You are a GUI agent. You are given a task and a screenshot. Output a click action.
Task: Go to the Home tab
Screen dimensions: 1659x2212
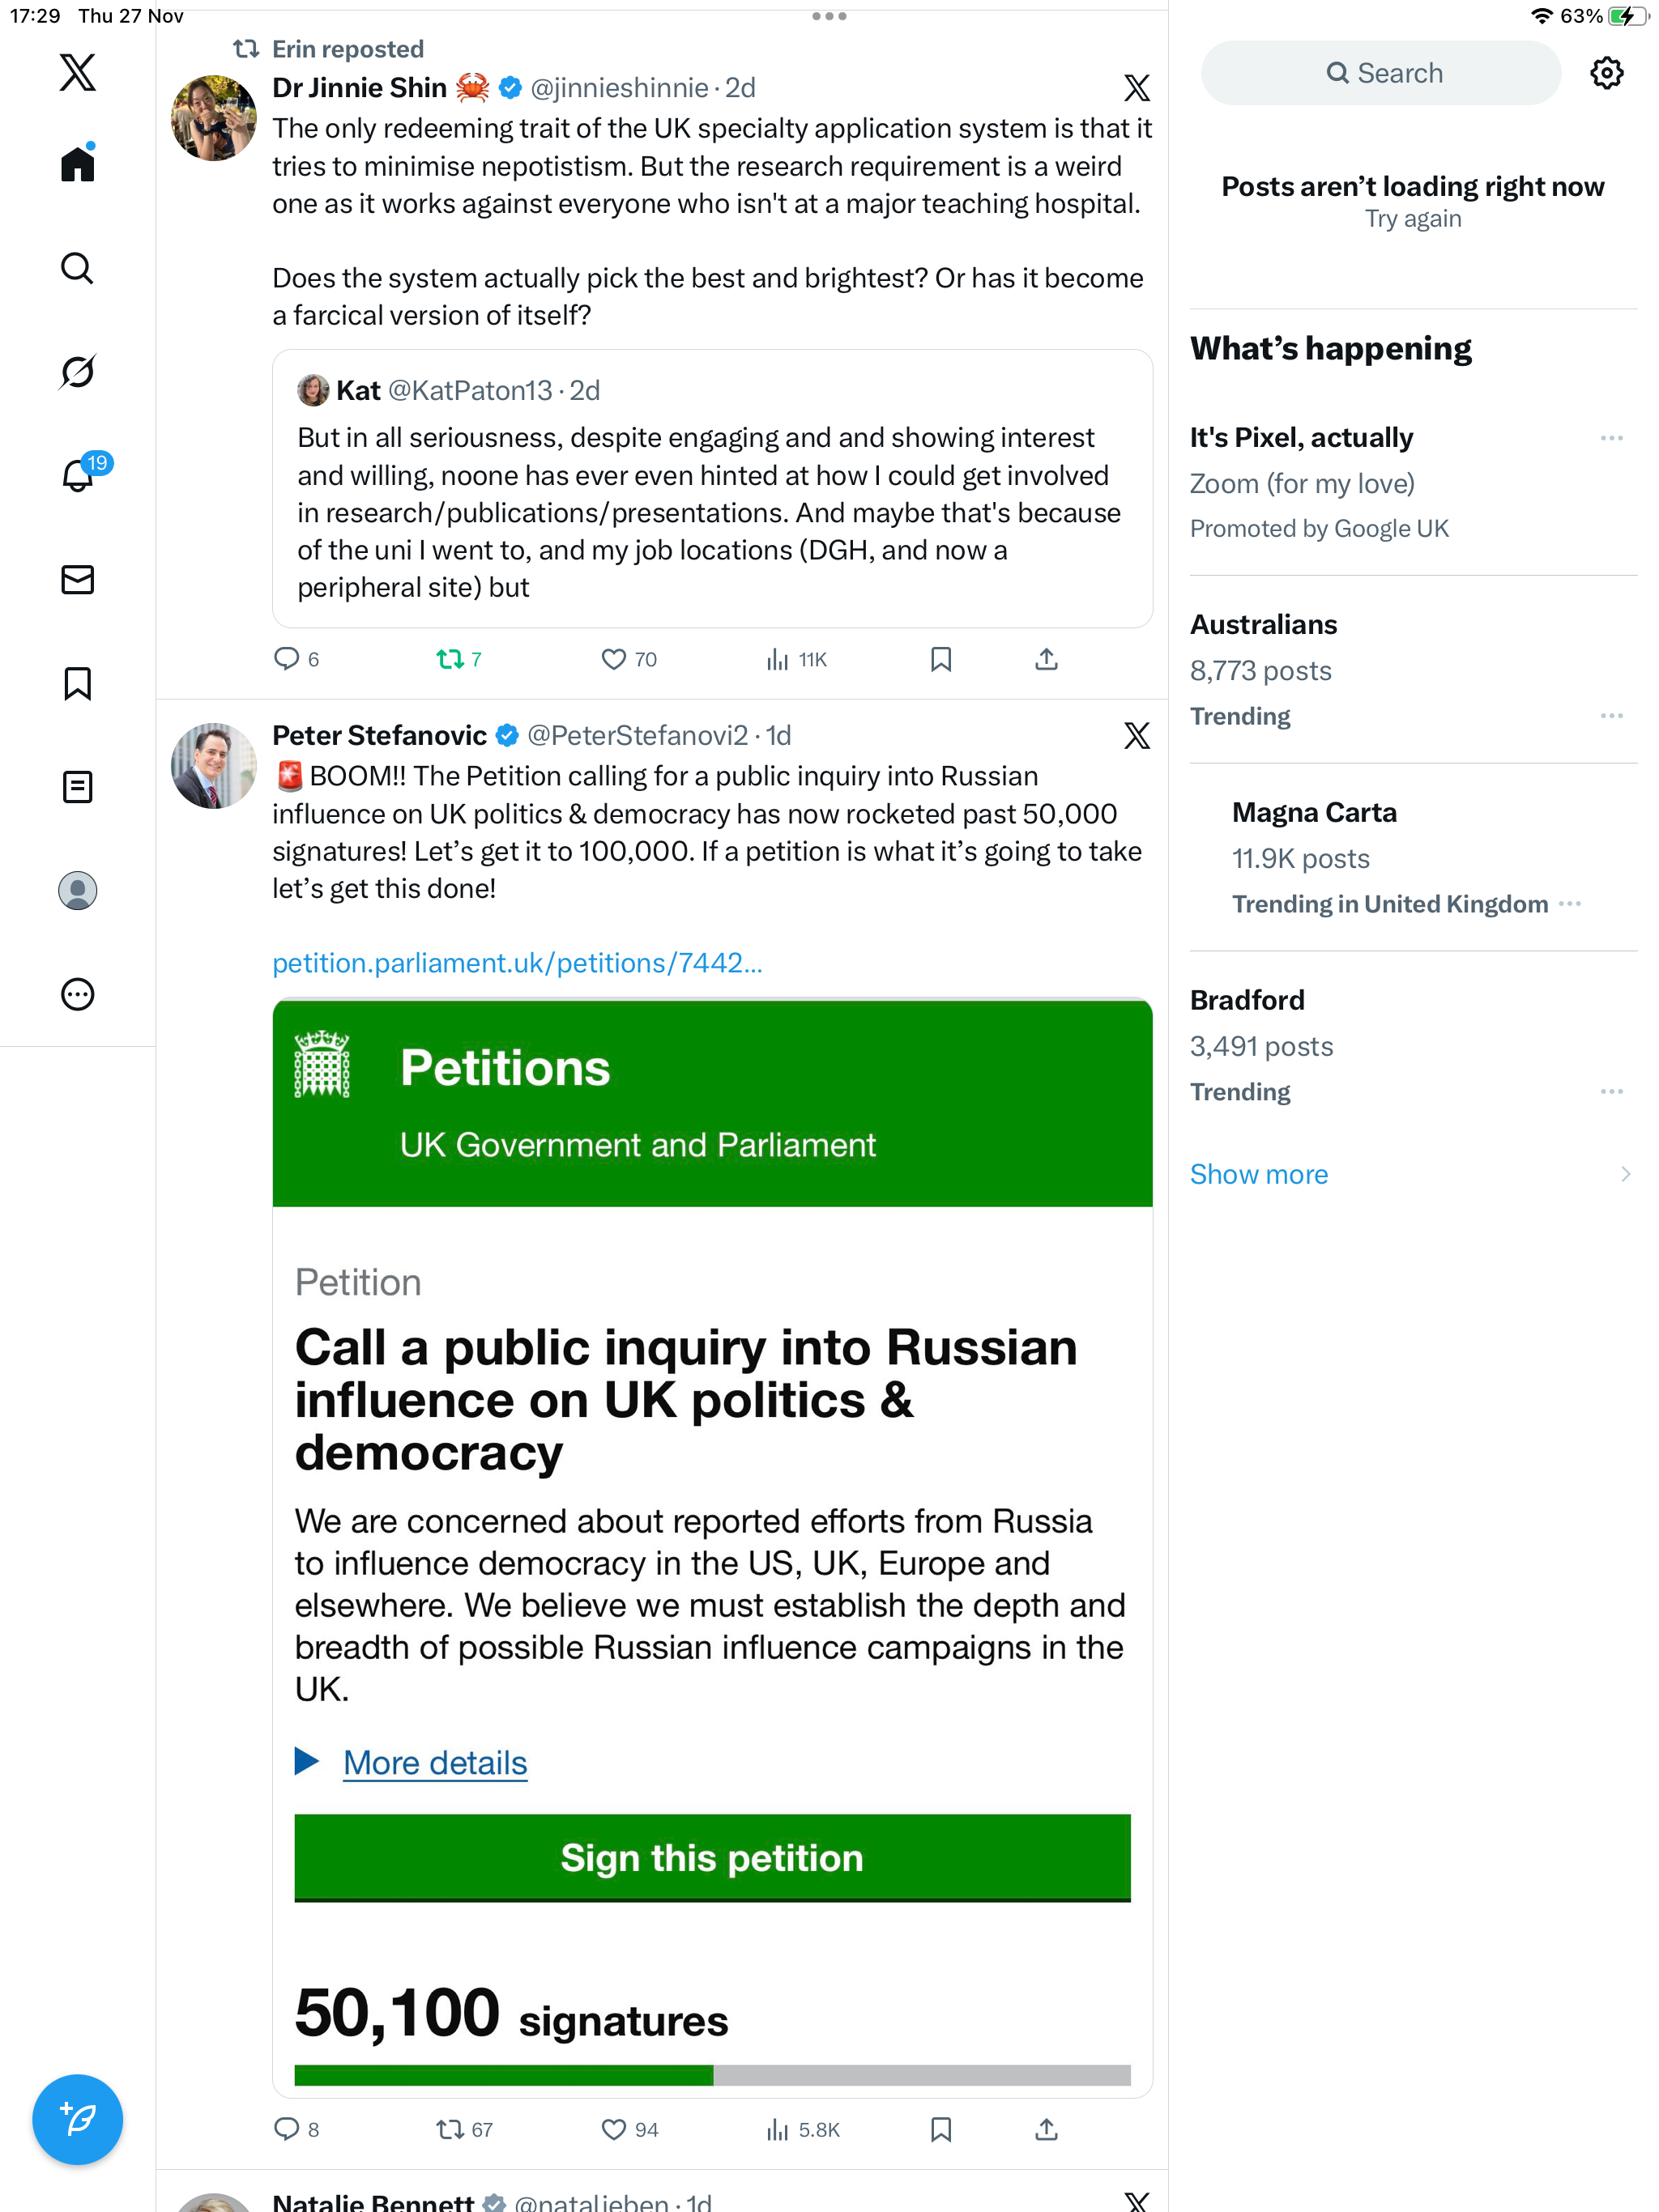point(77,164)
